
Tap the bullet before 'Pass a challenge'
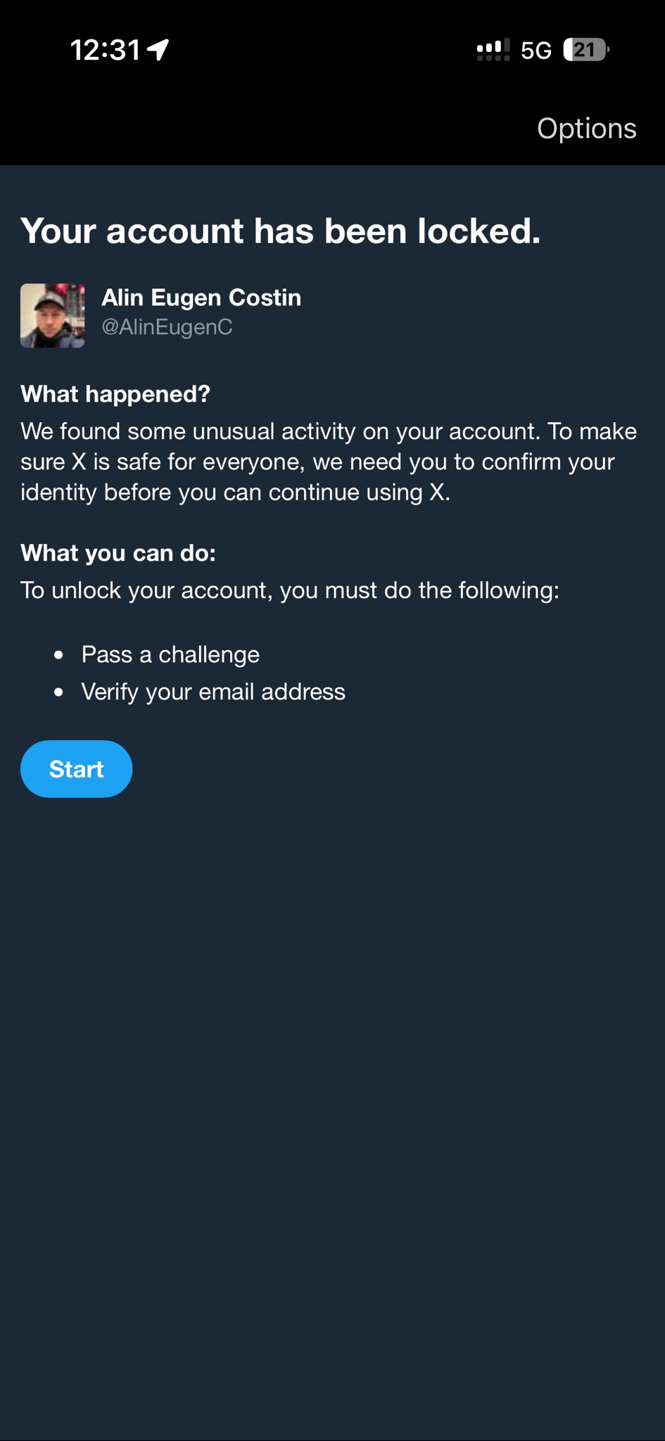point(59,655)
